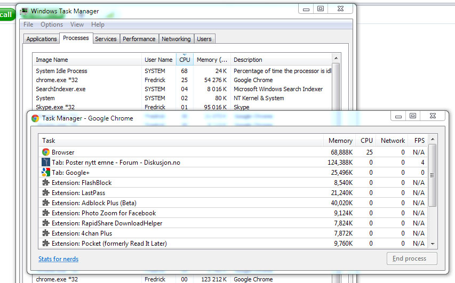Sort Chrome tasks by Memory header
The width and height of the screenshot is (455, 283).
click(x=340, y=141)
